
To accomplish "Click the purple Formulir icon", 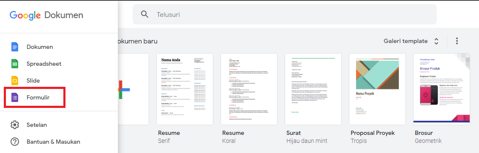I will [15, 97].
